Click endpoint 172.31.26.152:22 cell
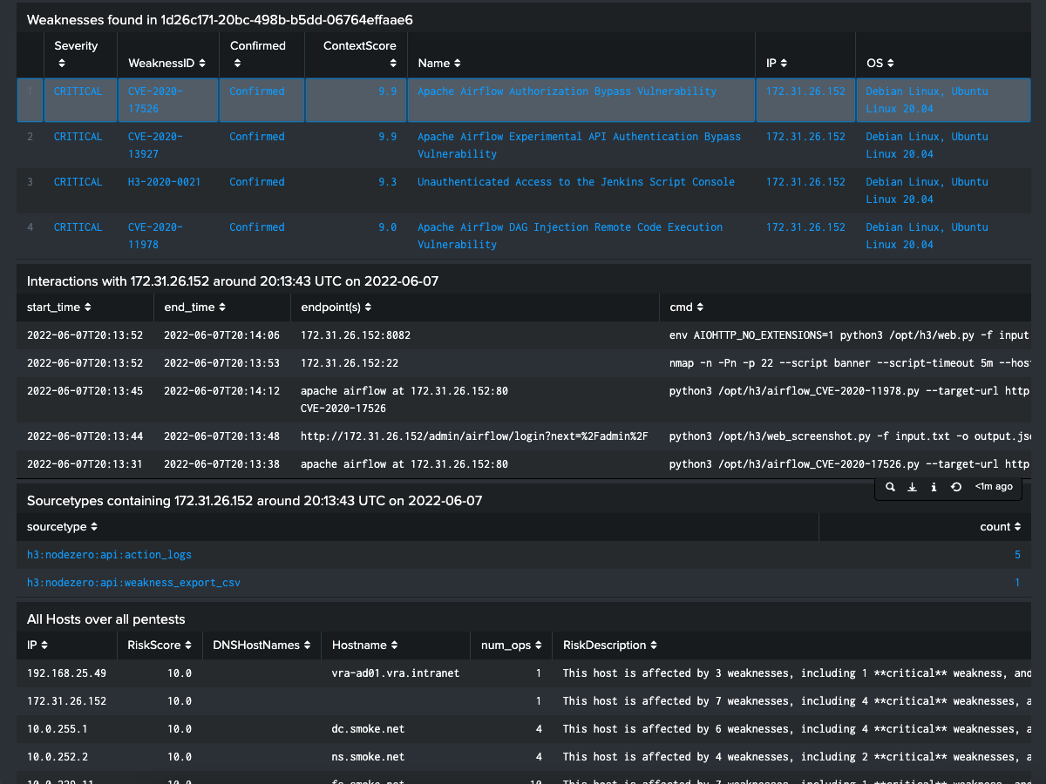1046x784 pixels. 350,363
